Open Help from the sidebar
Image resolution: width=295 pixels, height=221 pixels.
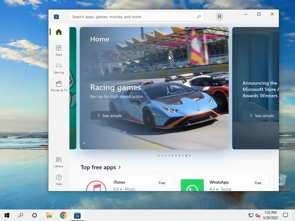tap(59, 180)
